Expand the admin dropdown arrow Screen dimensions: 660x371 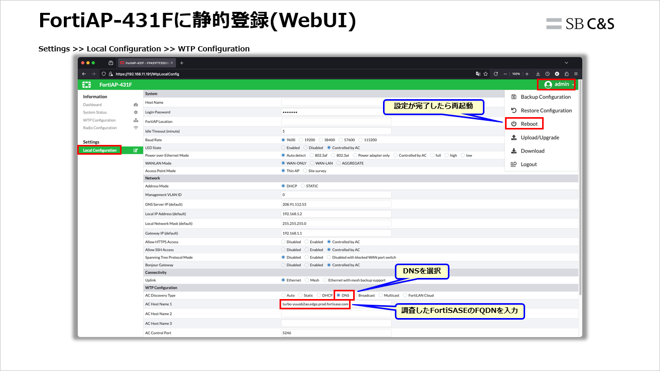pyautogui.click(x=573, y=85)
